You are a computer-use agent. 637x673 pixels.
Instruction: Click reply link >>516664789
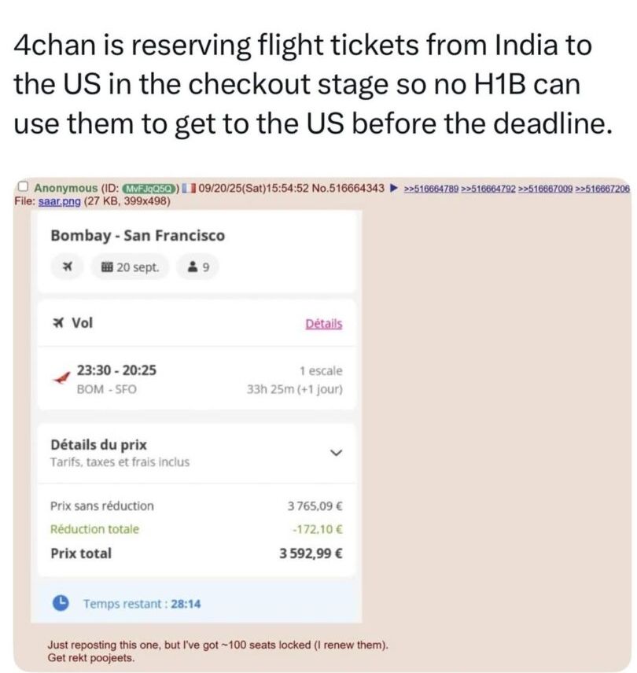click(x=431, y=189)
